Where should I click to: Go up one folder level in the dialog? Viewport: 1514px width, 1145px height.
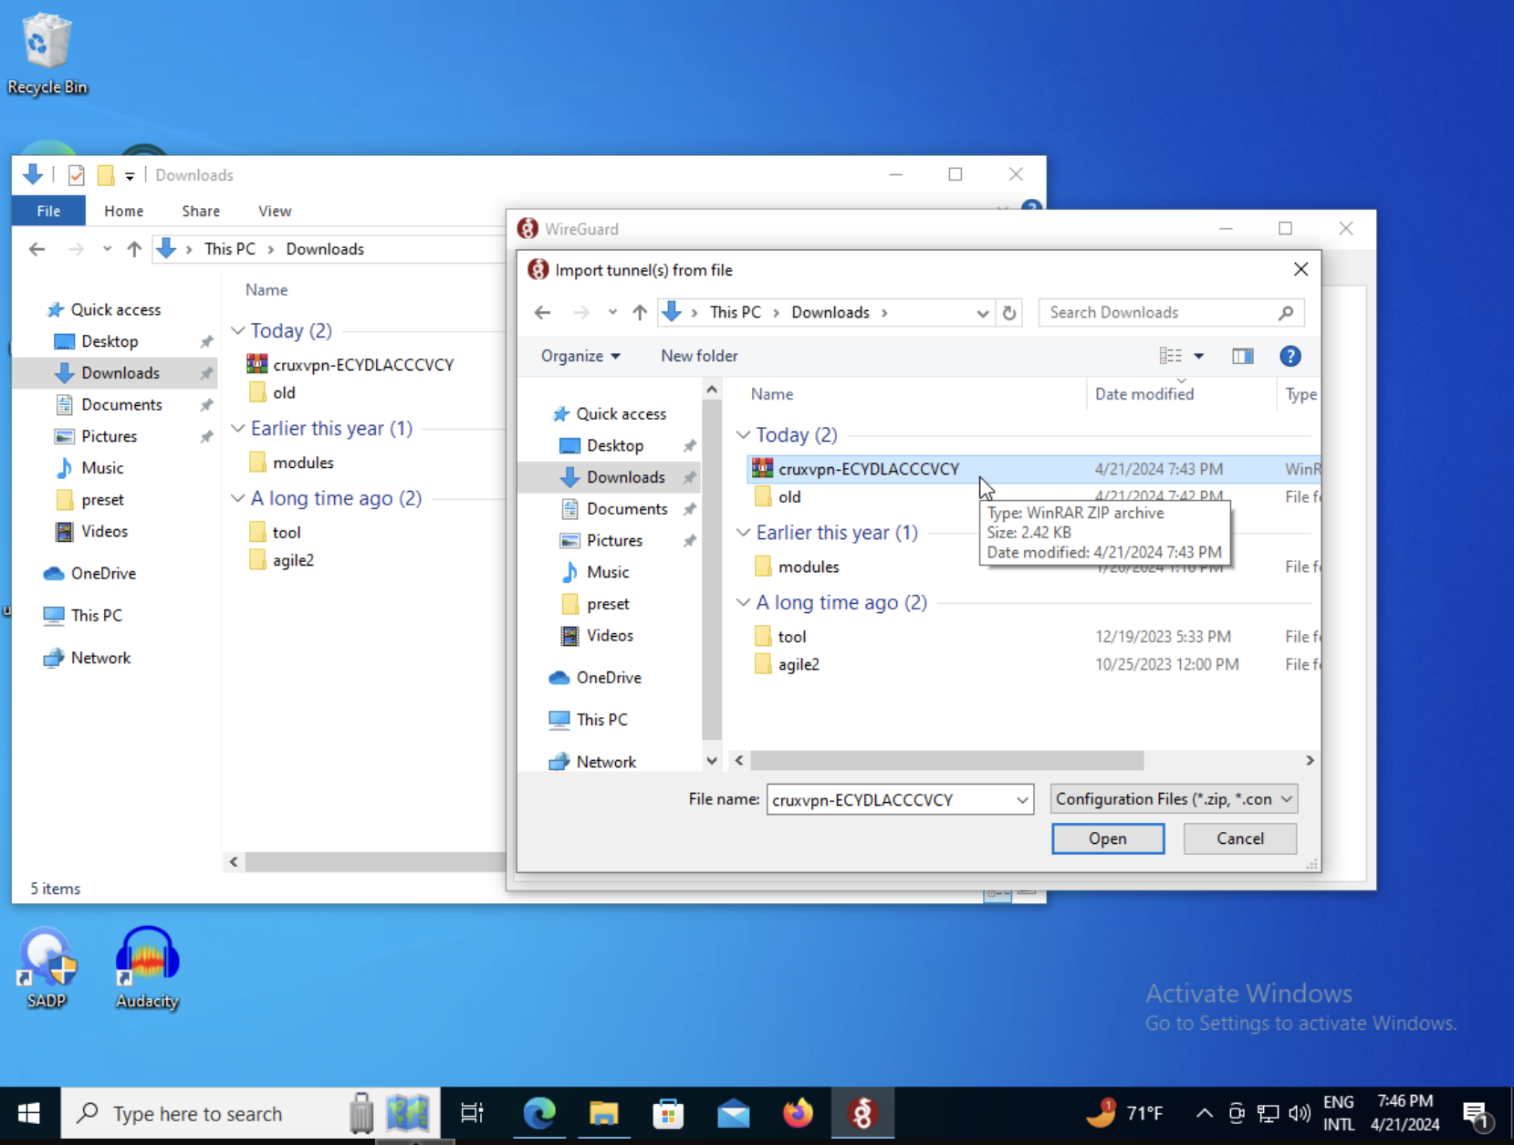click(x=640, y=313)
